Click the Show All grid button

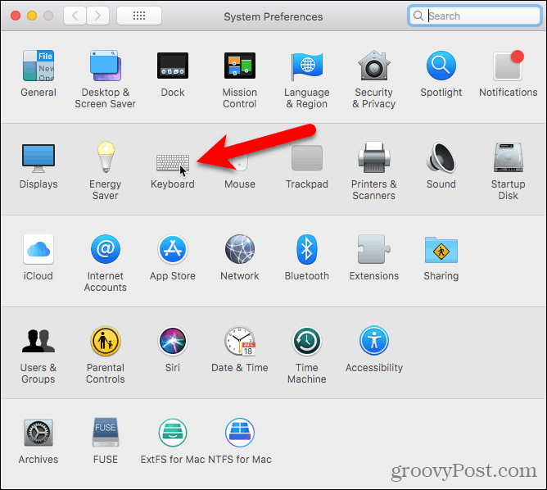click(139, 16)
